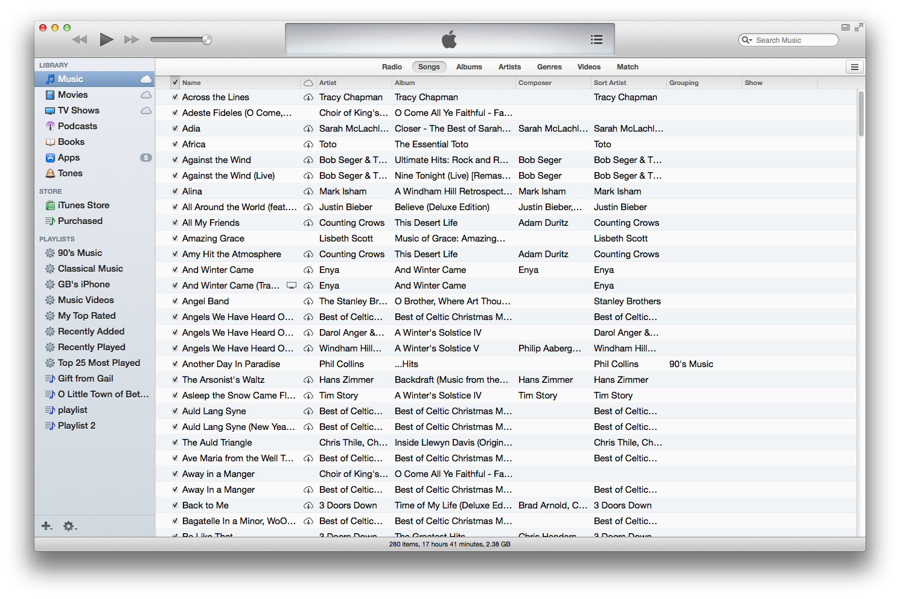Open Books library

tap(94, 142)
